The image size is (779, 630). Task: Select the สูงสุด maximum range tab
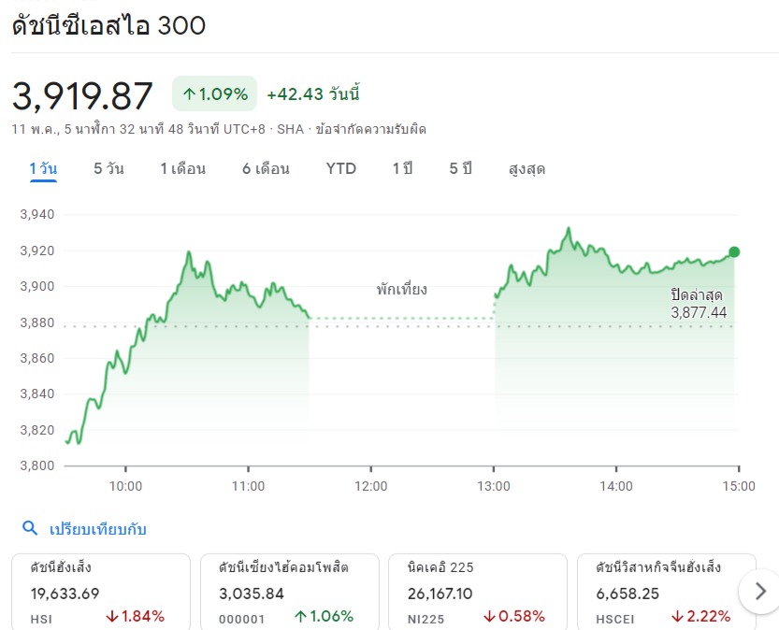point(527,169)
